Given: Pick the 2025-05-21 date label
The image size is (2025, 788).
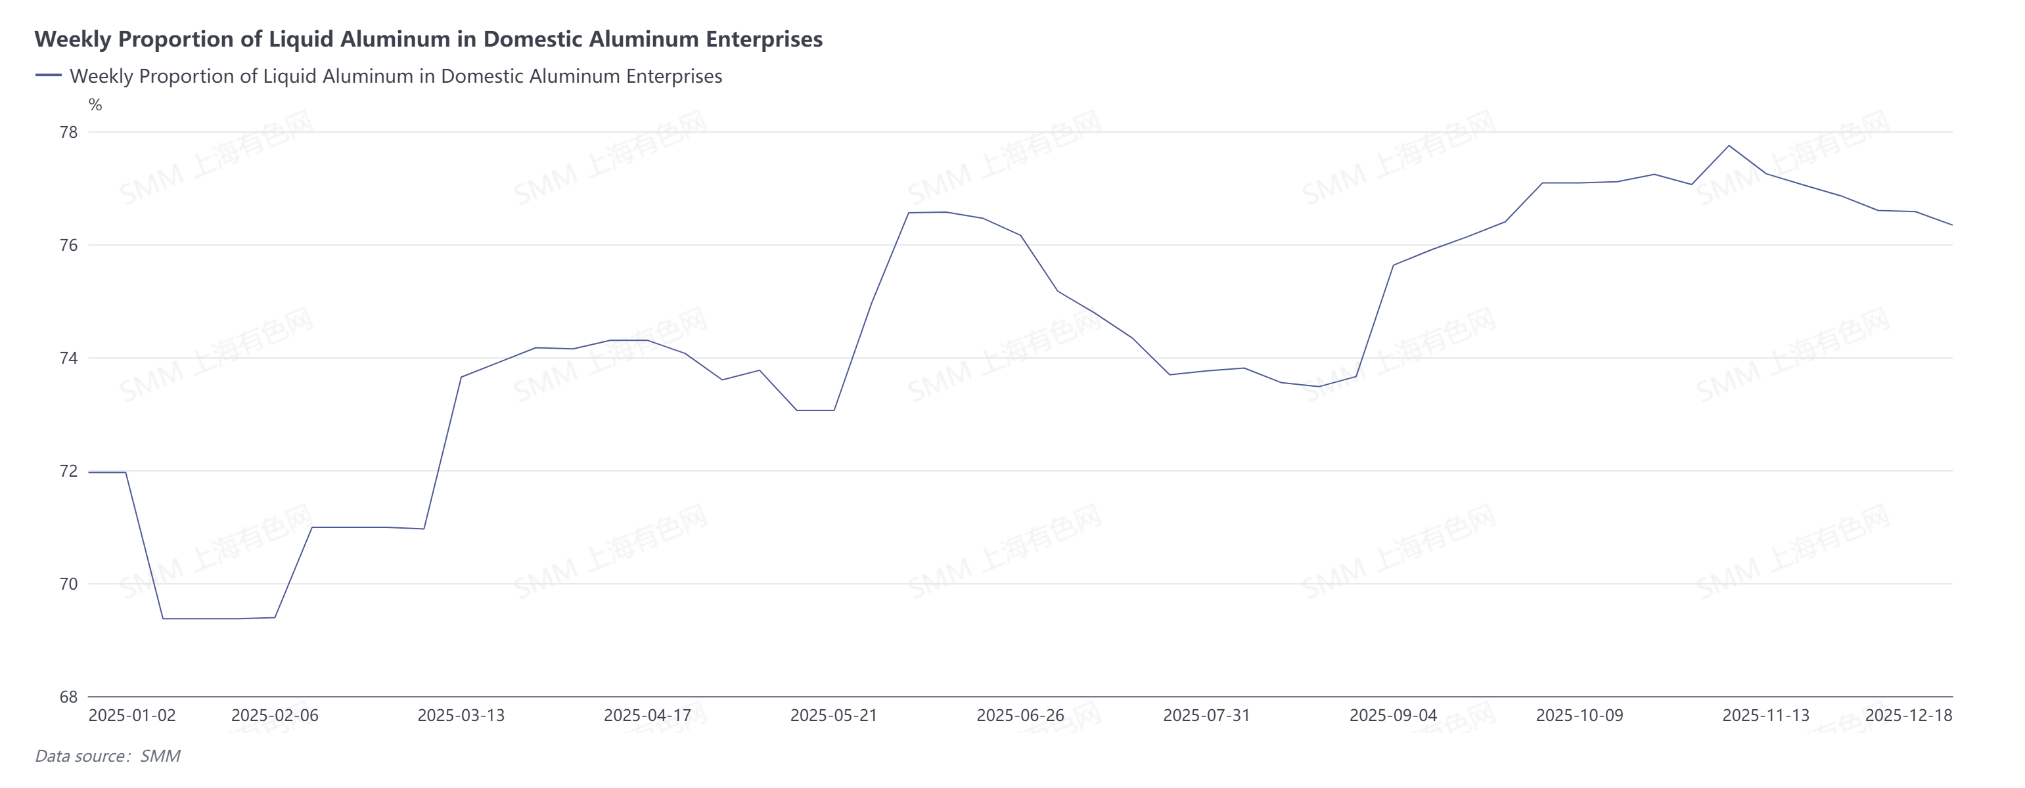Looking at the screenshot, I should pos(833,716).
